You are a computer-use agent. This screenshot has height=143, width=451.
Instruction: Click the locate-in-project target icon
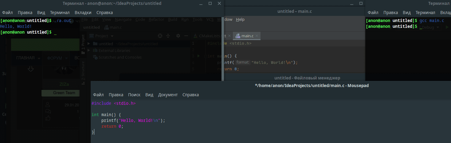(x=160, y=36)
